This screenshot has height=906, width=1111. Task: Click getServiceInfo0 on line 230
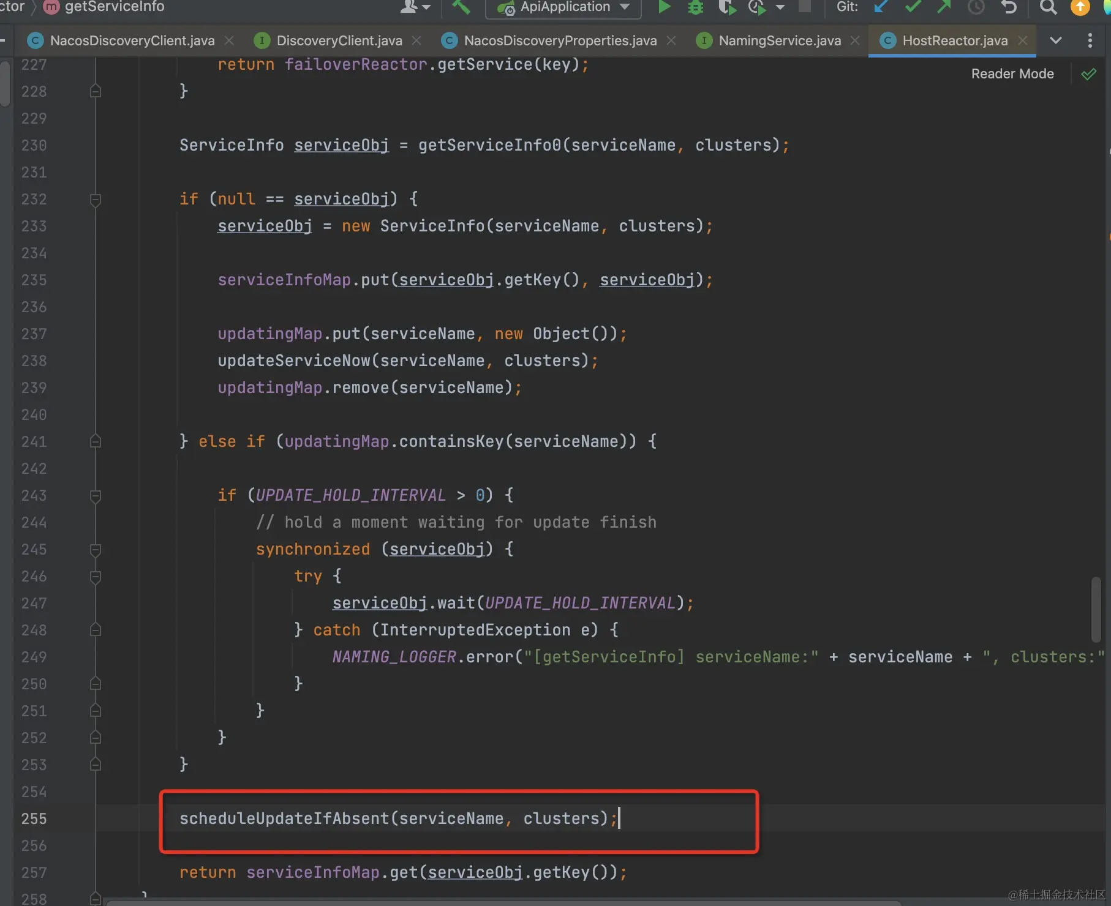click(x=490, y=146)
